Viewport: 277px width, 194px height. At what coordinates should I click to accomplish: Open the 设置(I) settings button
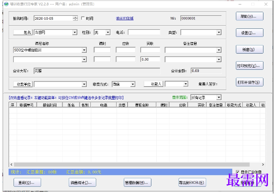pos(249,33)
